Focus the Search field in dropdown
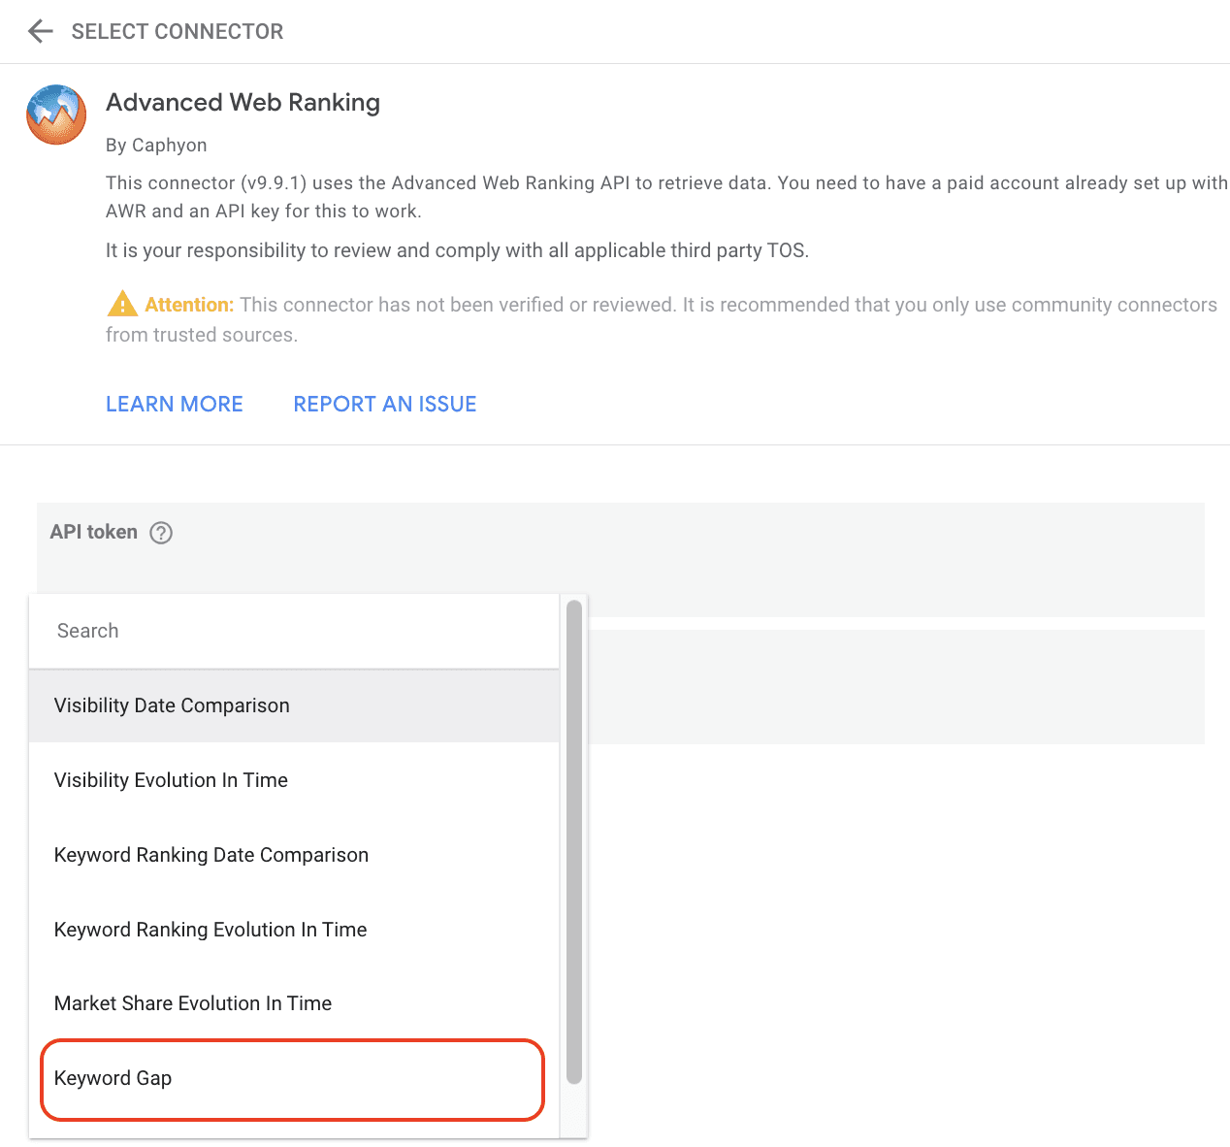1230x1147 pixels. [294, 631]
